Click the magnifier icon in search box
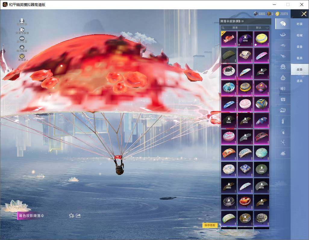The image size is (309, 240). (223, 28)
